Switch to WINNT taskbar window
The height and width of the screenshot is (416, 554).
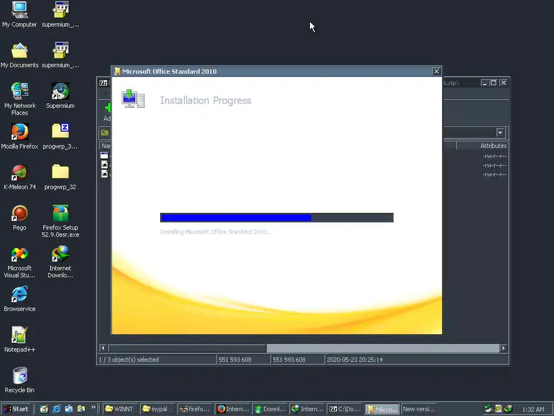tap(120, 409)
